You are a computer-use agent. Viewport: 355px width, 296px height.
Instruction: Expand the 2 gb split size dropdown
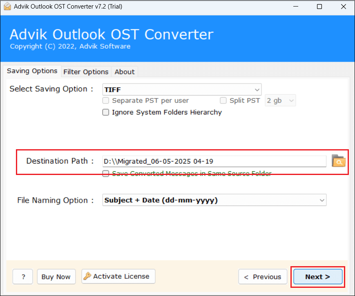280,101
